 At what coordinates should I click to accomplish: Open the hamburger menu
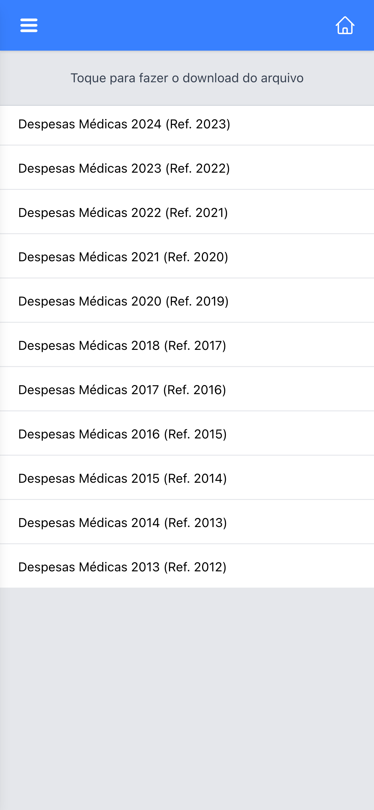click(29, 25)
